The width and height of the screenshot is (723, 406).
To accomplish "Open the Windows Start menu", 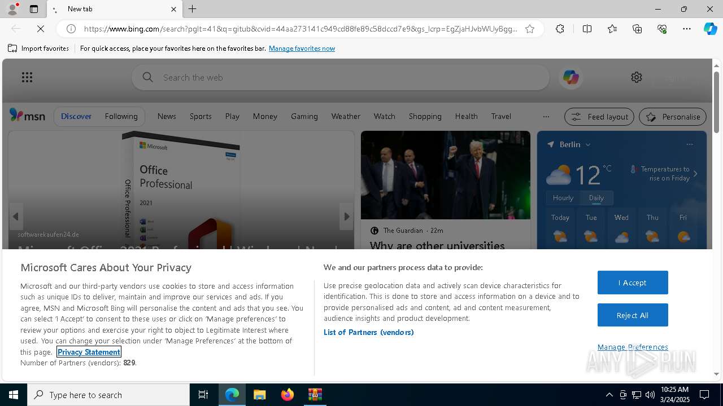I will pyautogui.click(x=14, y=395).
